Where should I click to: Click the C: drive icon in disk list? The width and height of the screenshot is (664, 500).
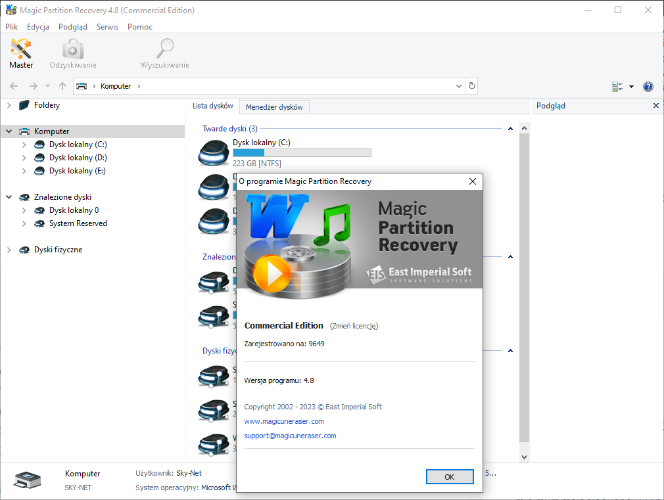[214, 153]
